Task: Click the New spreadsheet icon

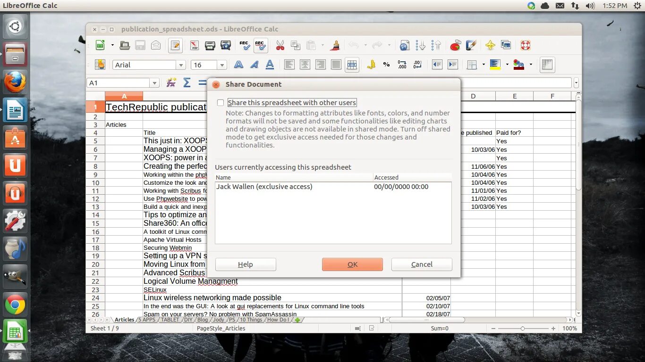Action: tap(101, 45)
